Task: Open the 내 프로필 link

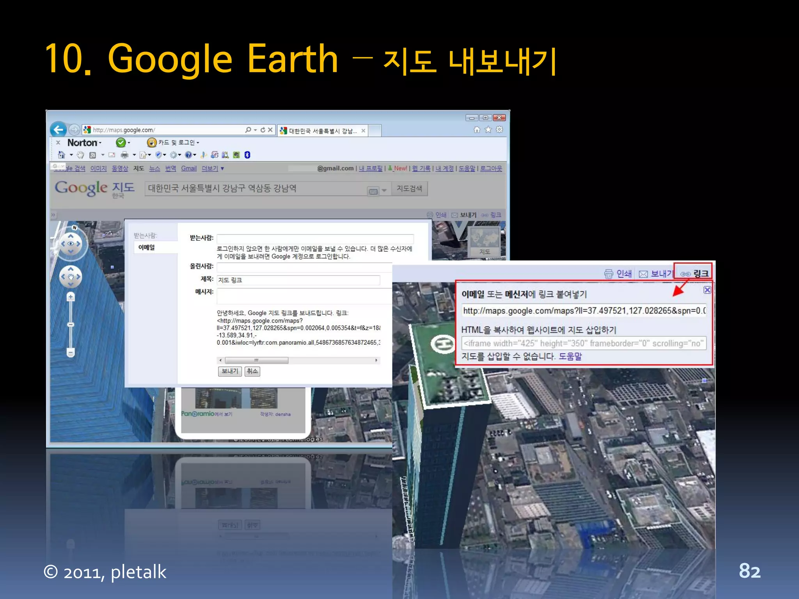Action: pyautogui.click(x=371, y=168)
